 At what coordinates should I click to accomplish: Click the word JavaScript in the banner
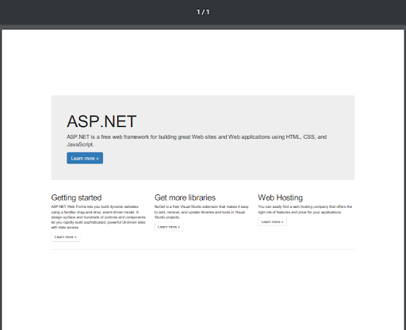(80, 144)
